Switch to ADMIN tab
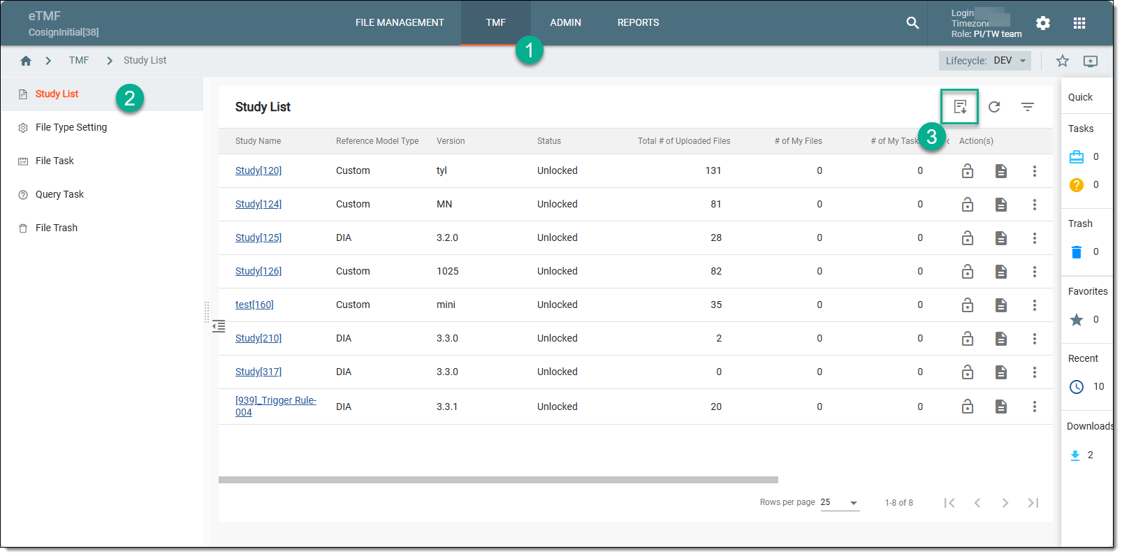 [565, 23]
